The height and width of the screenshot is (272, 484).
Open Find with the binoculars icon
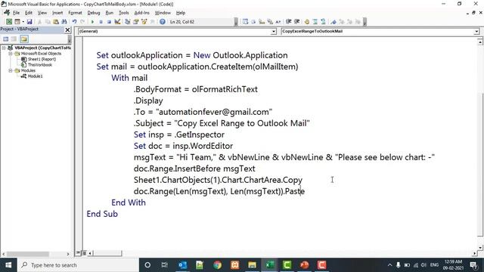[64, 22]
